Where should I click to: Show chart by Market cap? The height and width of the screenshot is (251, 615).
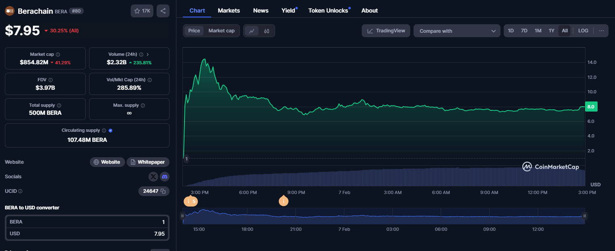click(221, 31)
